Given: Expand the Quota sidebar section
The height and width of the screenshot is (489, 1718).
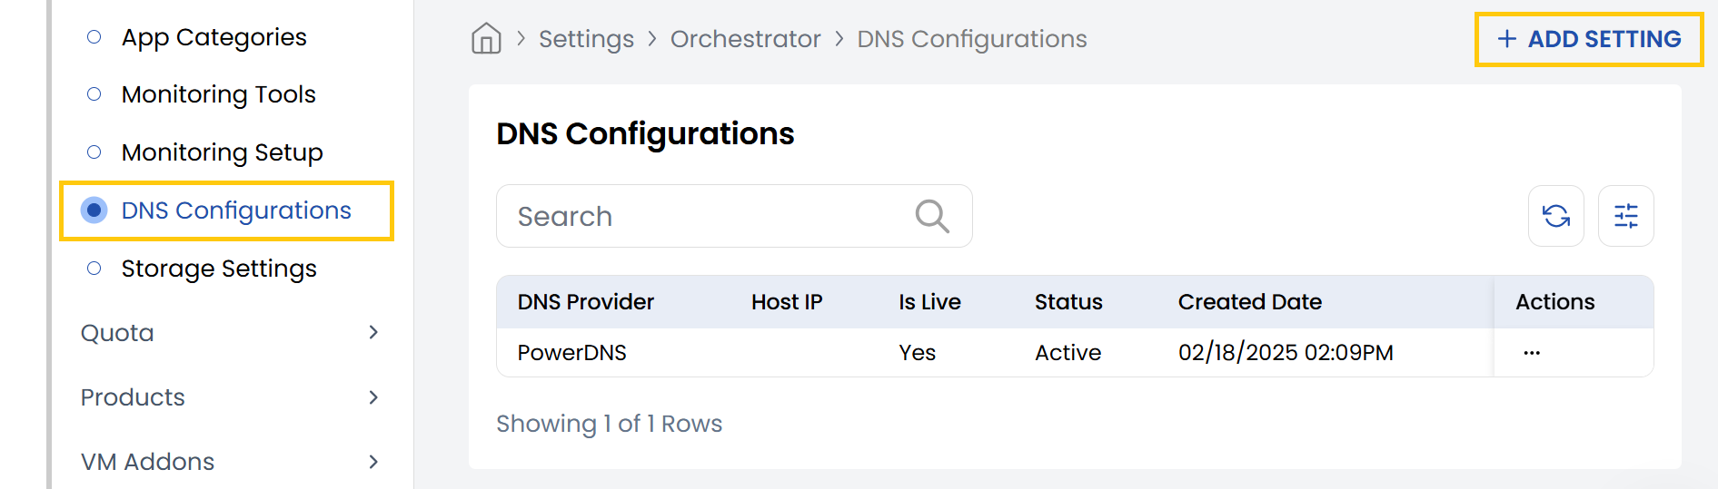Looking at the screenshot, I should tap(372, 333).
